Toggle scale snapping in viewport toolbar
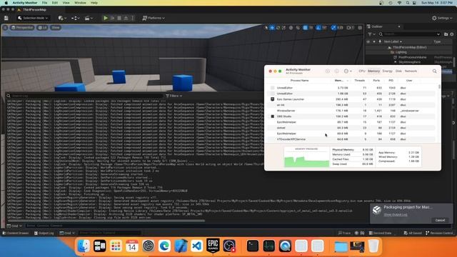Viewport: 457px width, 257px height. [333, 28]
